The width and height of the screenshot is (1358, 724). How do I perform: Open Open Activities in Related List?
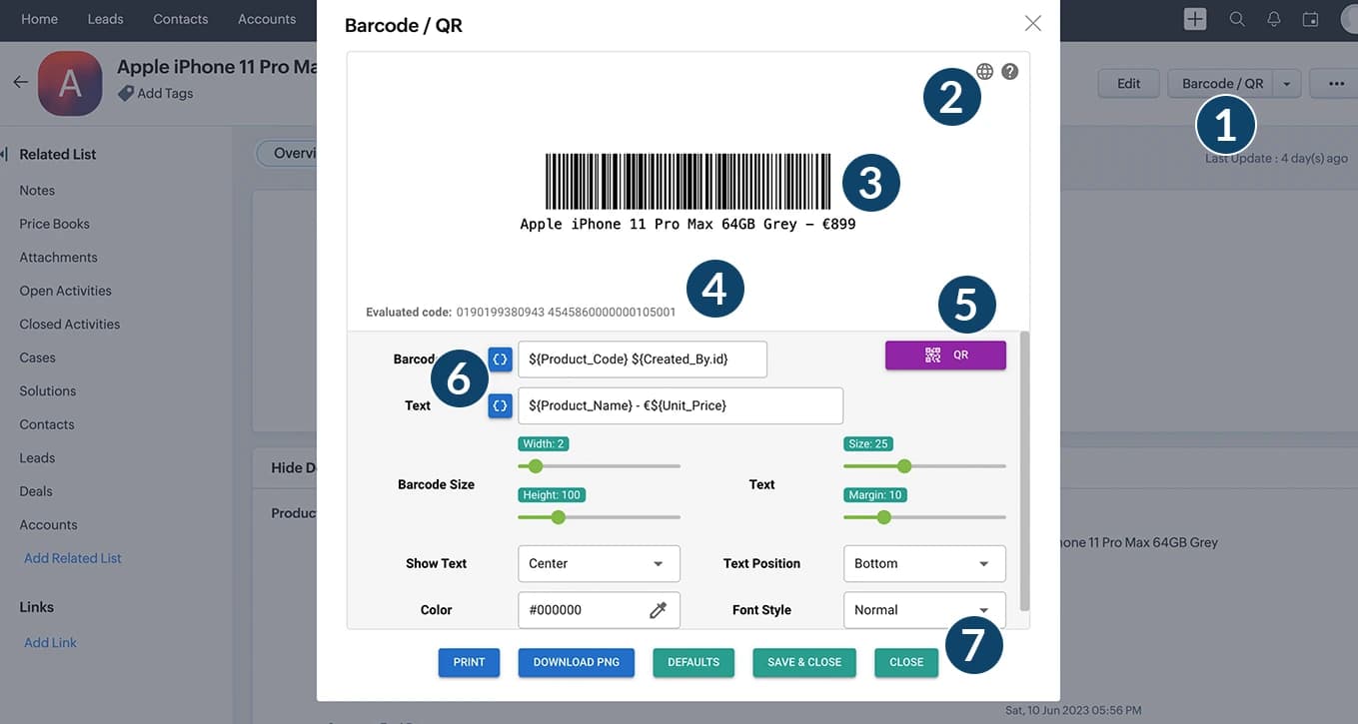pyautogui.click(x=65, y=291)
